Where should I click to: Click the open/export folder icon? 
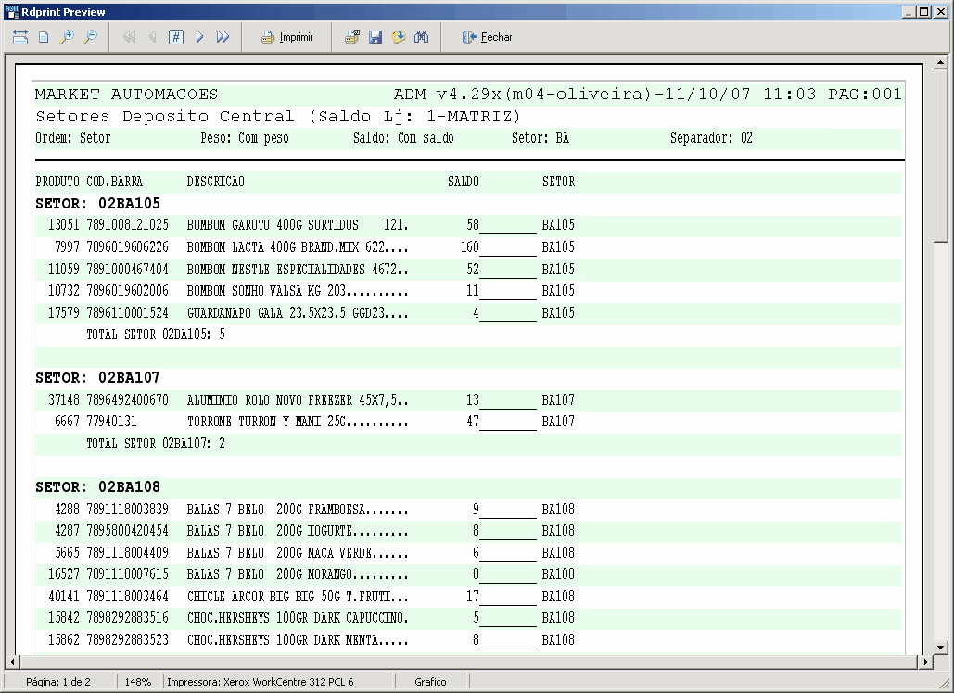[x=399, y=37]
